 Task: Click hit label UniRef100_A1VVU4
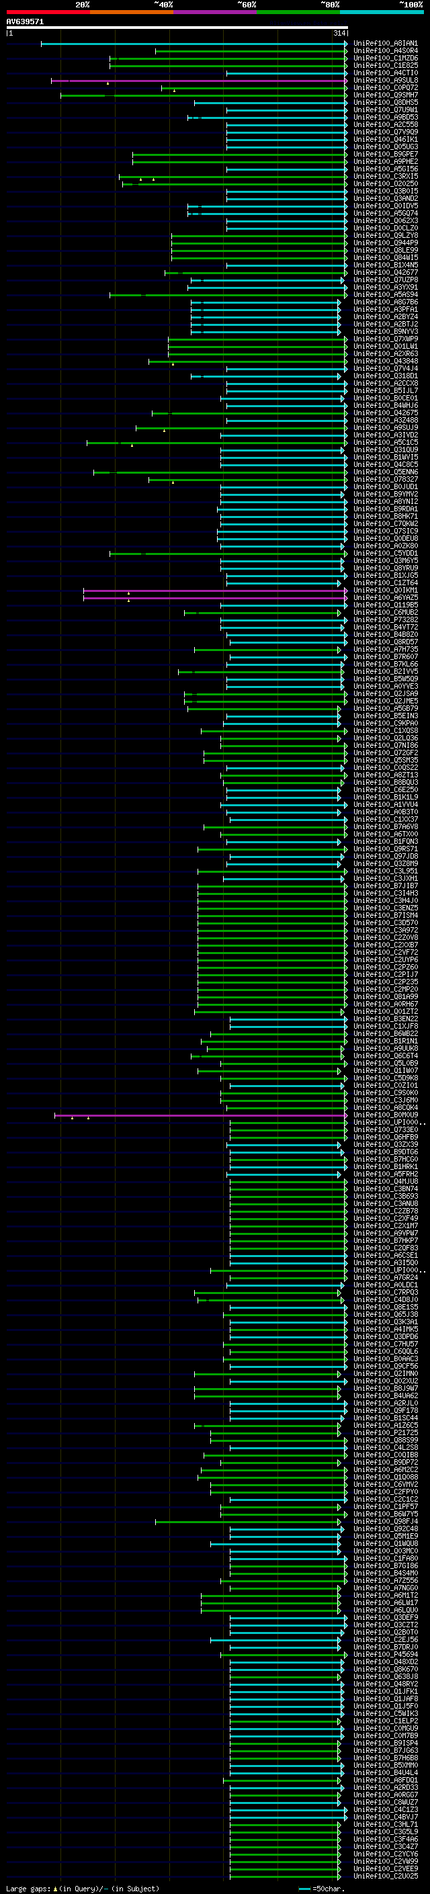coord(385,804)
